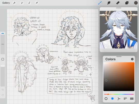
Task: Switch to the Classic color tab
Action: tap(112, 99)
